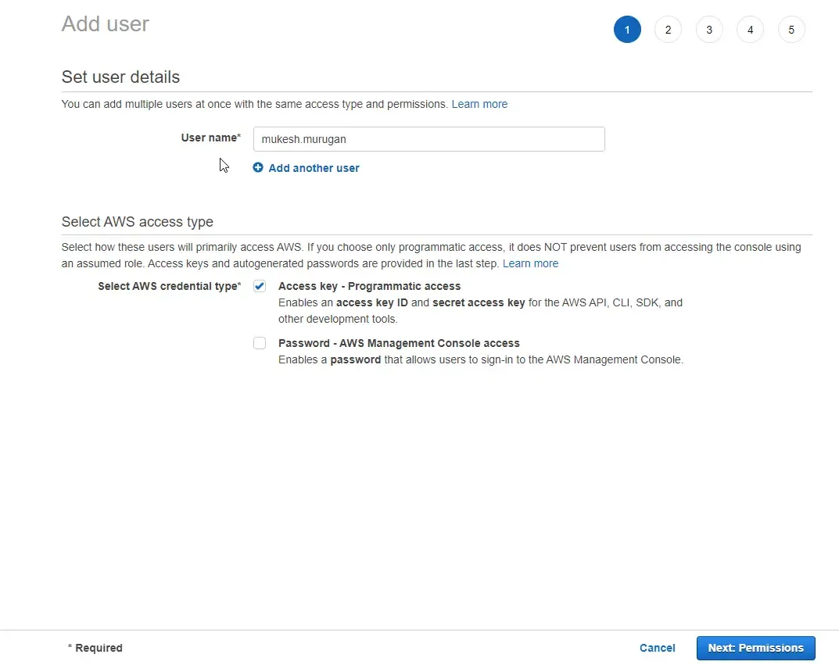Screen dimensions: 839x665
Task: Click Learn more under Select AWS access type
Action: click(530, 263)
